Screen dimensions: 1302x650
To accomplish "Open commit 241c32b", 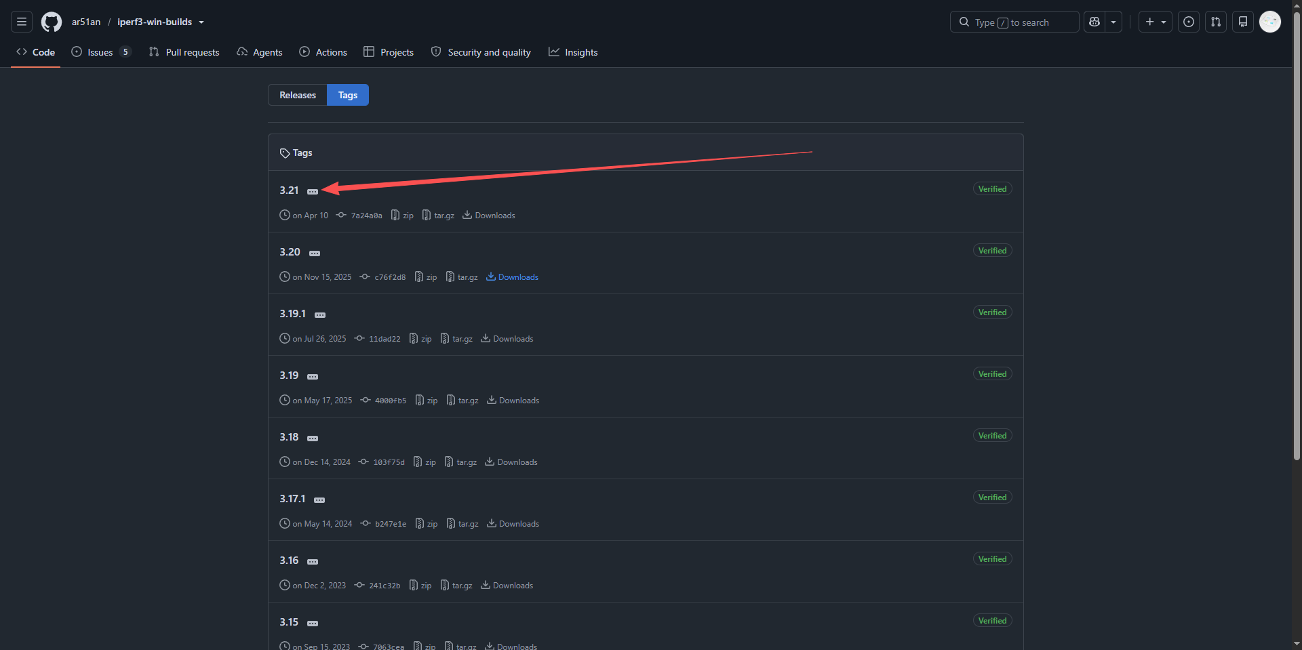I will click(x=378, y=586).
